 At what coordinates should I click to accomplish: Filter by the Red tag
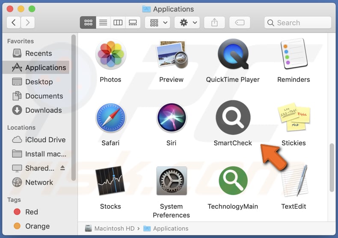tap(36, 212)
